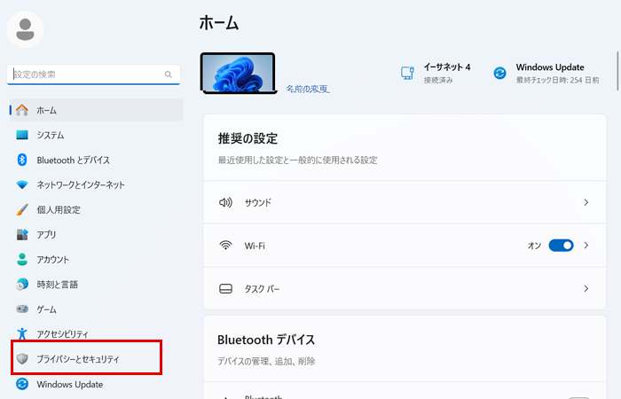The width and height of the screenshot is (621, 399).
Task: Expand the タスク バー row chevron
Action: [586, 288]
